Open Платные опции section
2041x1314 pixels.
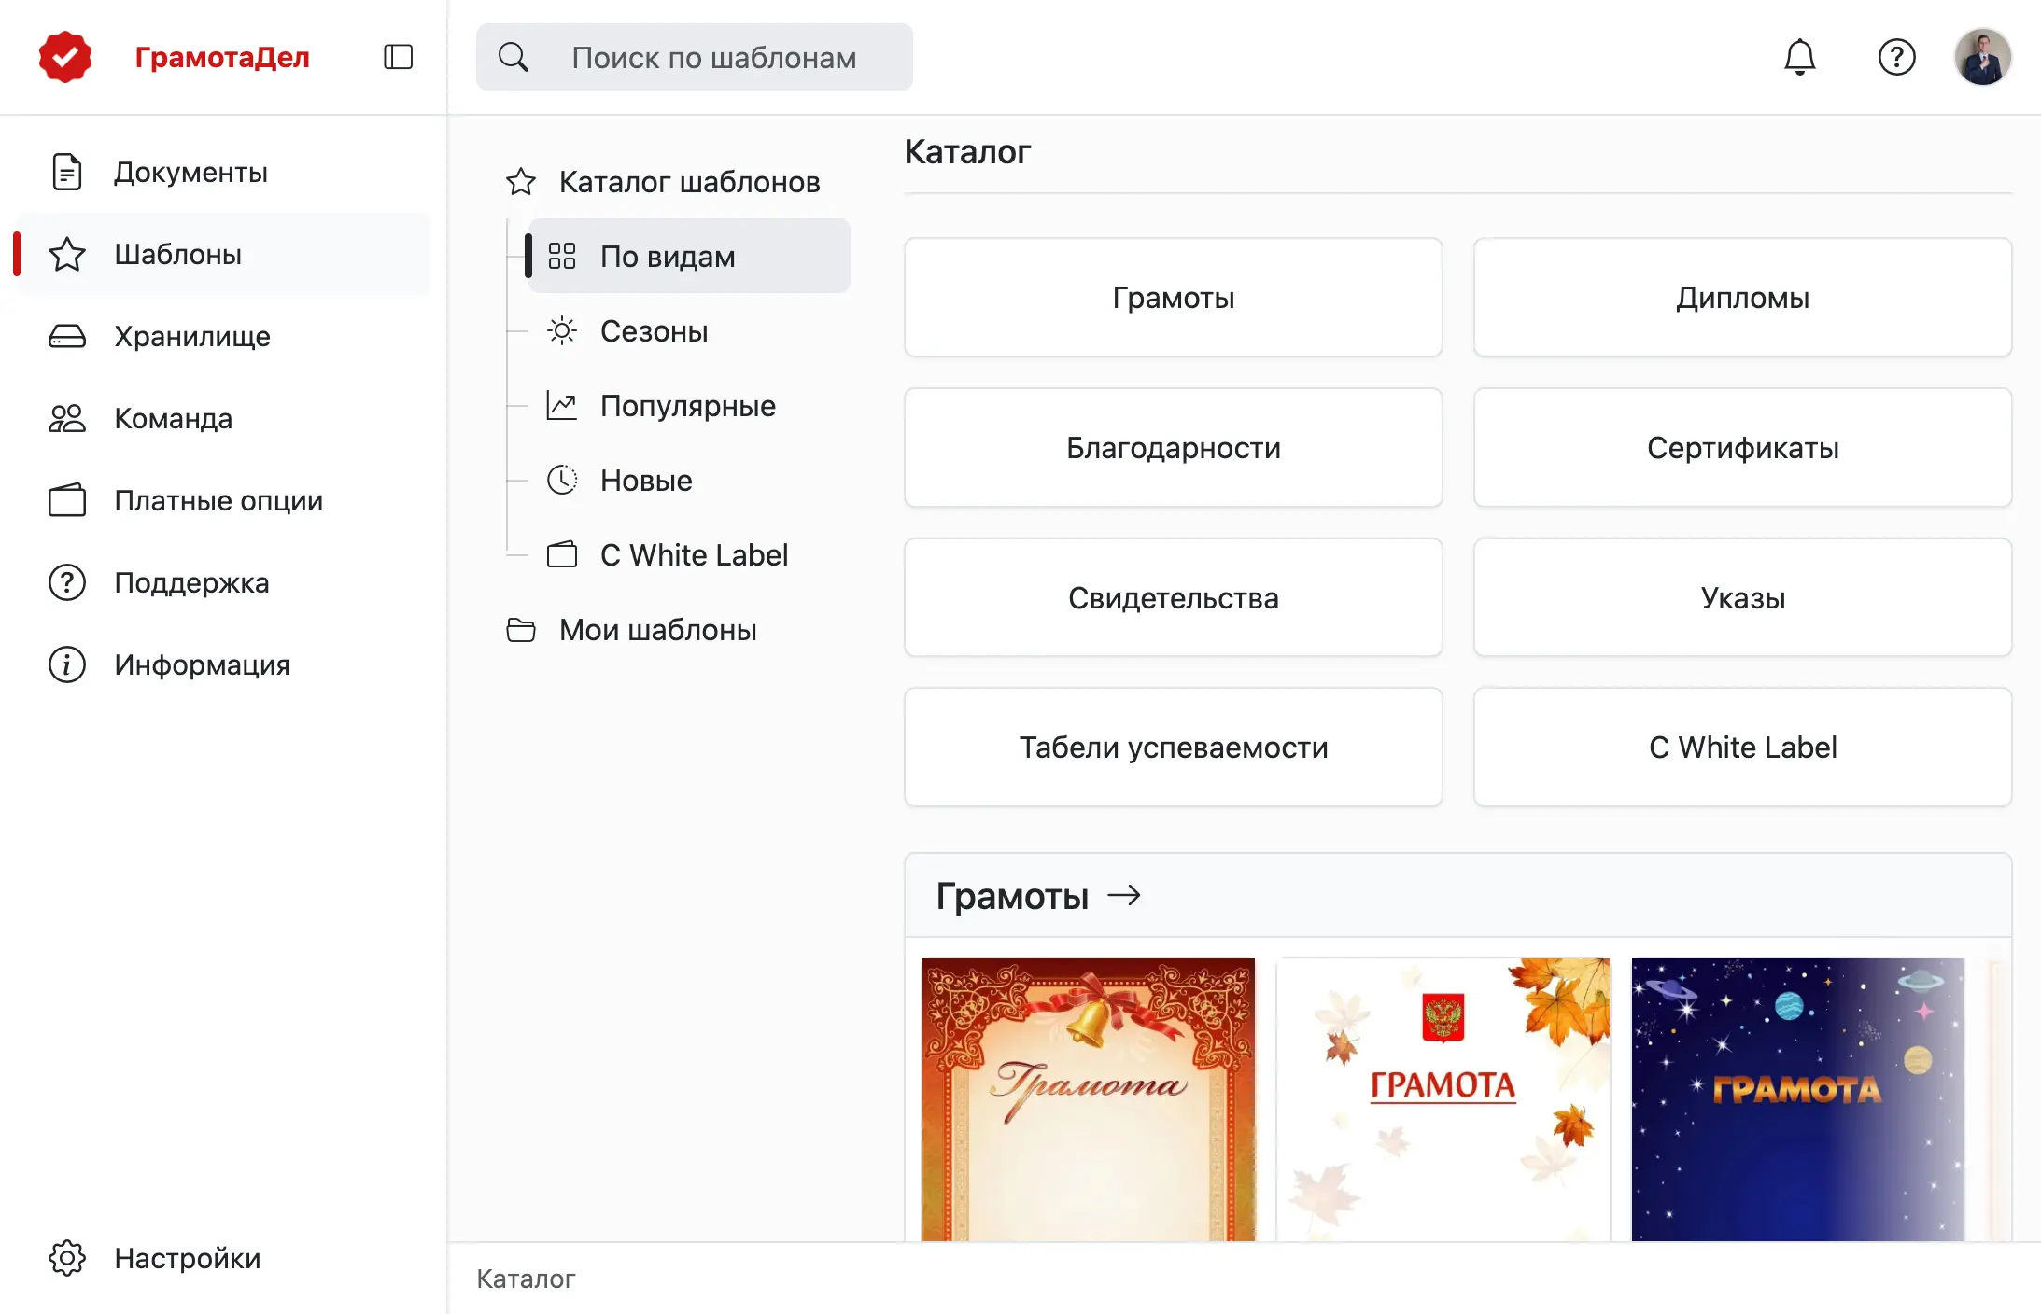click(224, 500)
